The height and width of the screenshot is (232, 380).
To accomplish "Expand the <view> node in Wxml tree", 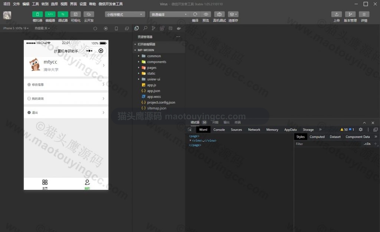I will (190, 140).
